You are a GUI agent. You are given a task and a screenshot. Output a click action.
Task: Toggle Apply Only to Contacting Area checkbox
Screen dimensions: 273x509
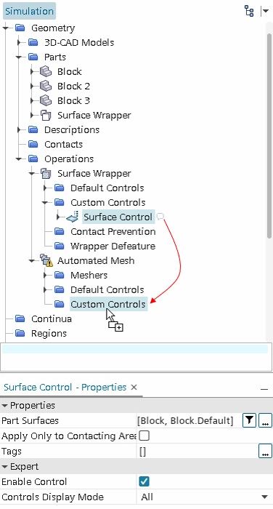click(144, 436)
